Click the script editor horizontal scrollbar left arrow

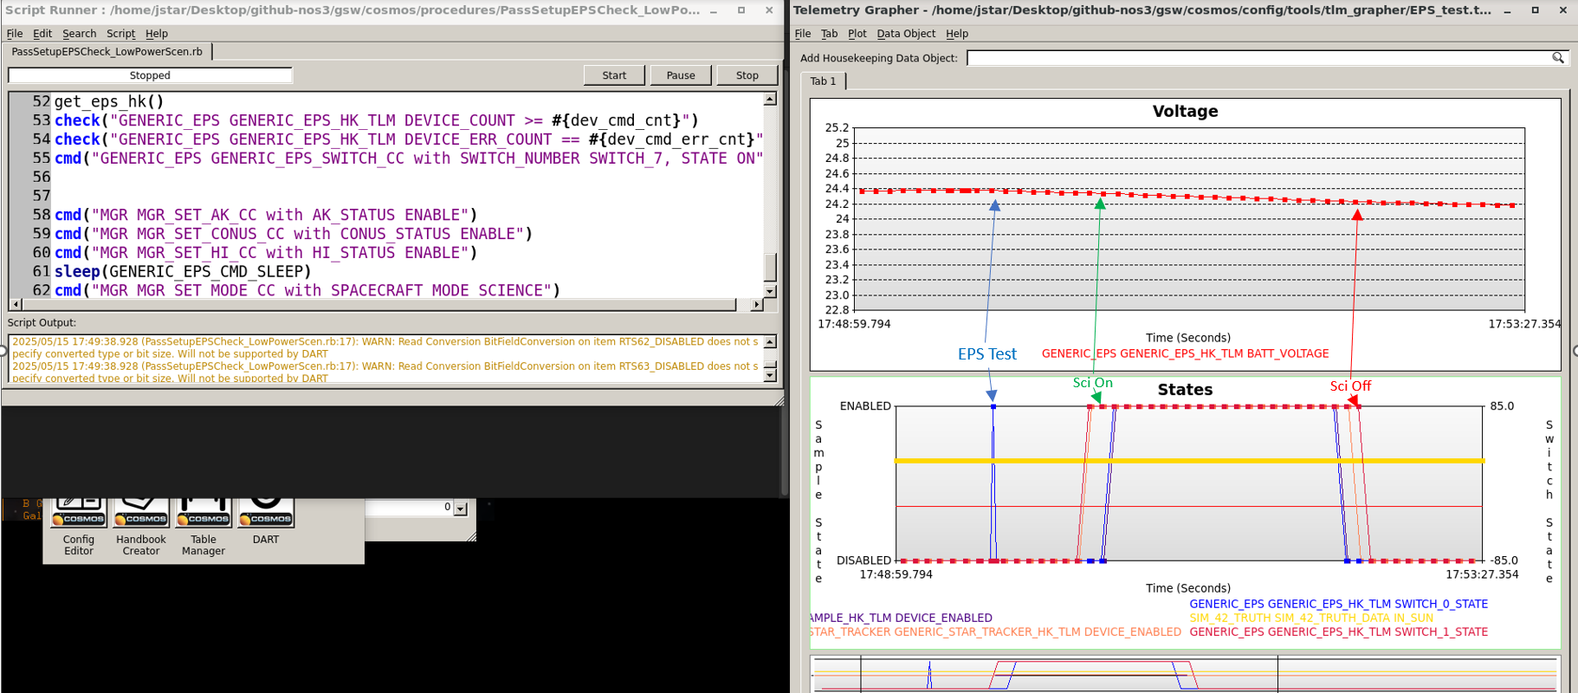16,305
